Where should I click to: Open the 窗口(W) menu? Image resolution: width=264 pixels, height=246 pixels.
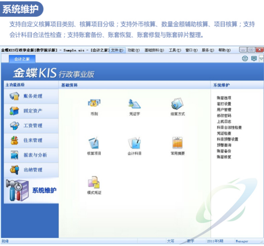pos(191,50)
